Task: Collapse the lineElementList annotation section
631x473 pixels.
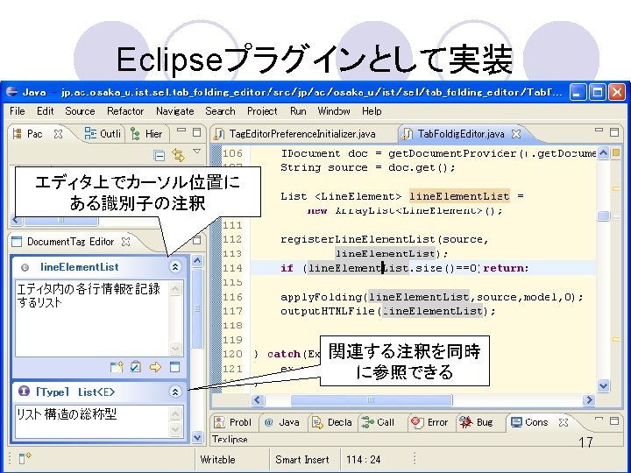Action: click(x=175, y=266)
